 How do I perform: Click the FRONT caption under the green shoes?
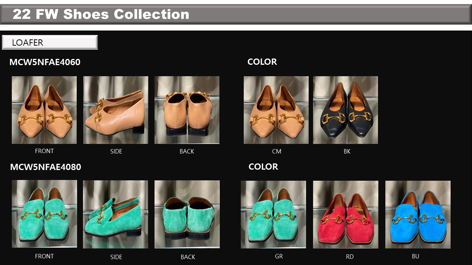pos(44,256)
